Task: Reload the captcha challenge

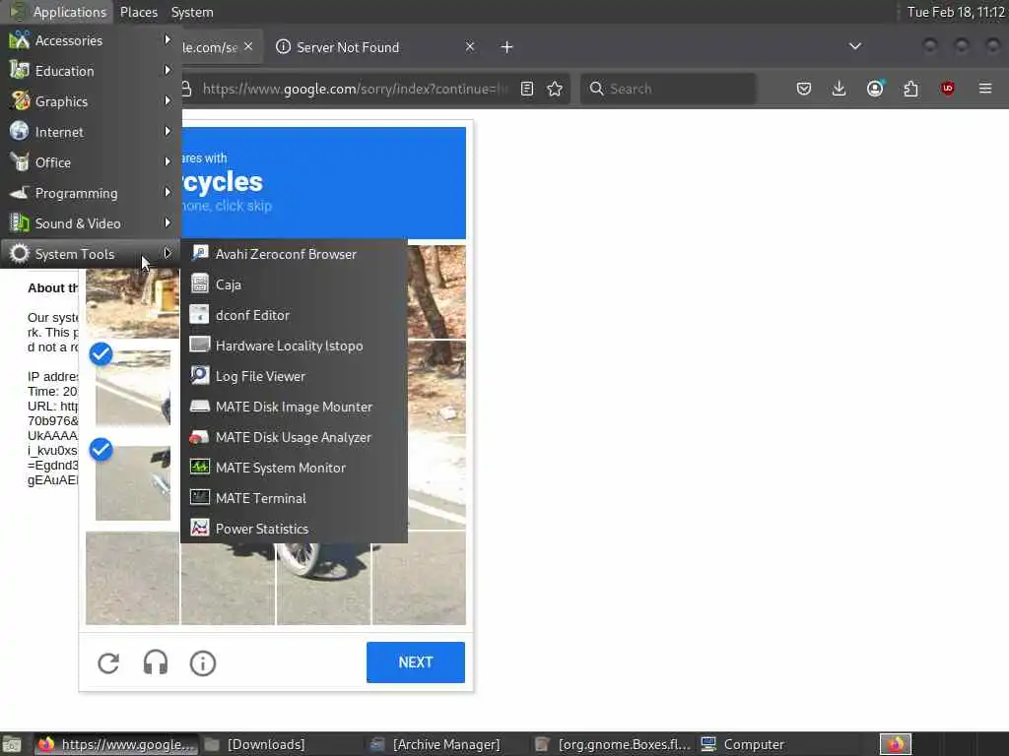Action: coord(108,662)
